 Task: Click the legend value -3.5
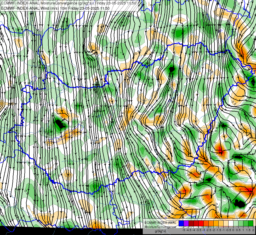pyautogui.click(x=198, y=230)
